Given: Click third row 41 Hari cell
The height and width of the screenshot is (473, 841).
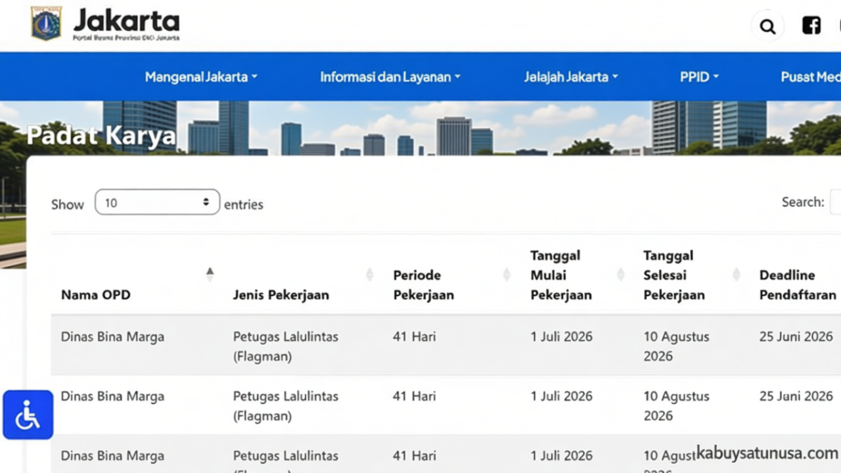Looking at the screenshot, I should [x=415, y=455].
